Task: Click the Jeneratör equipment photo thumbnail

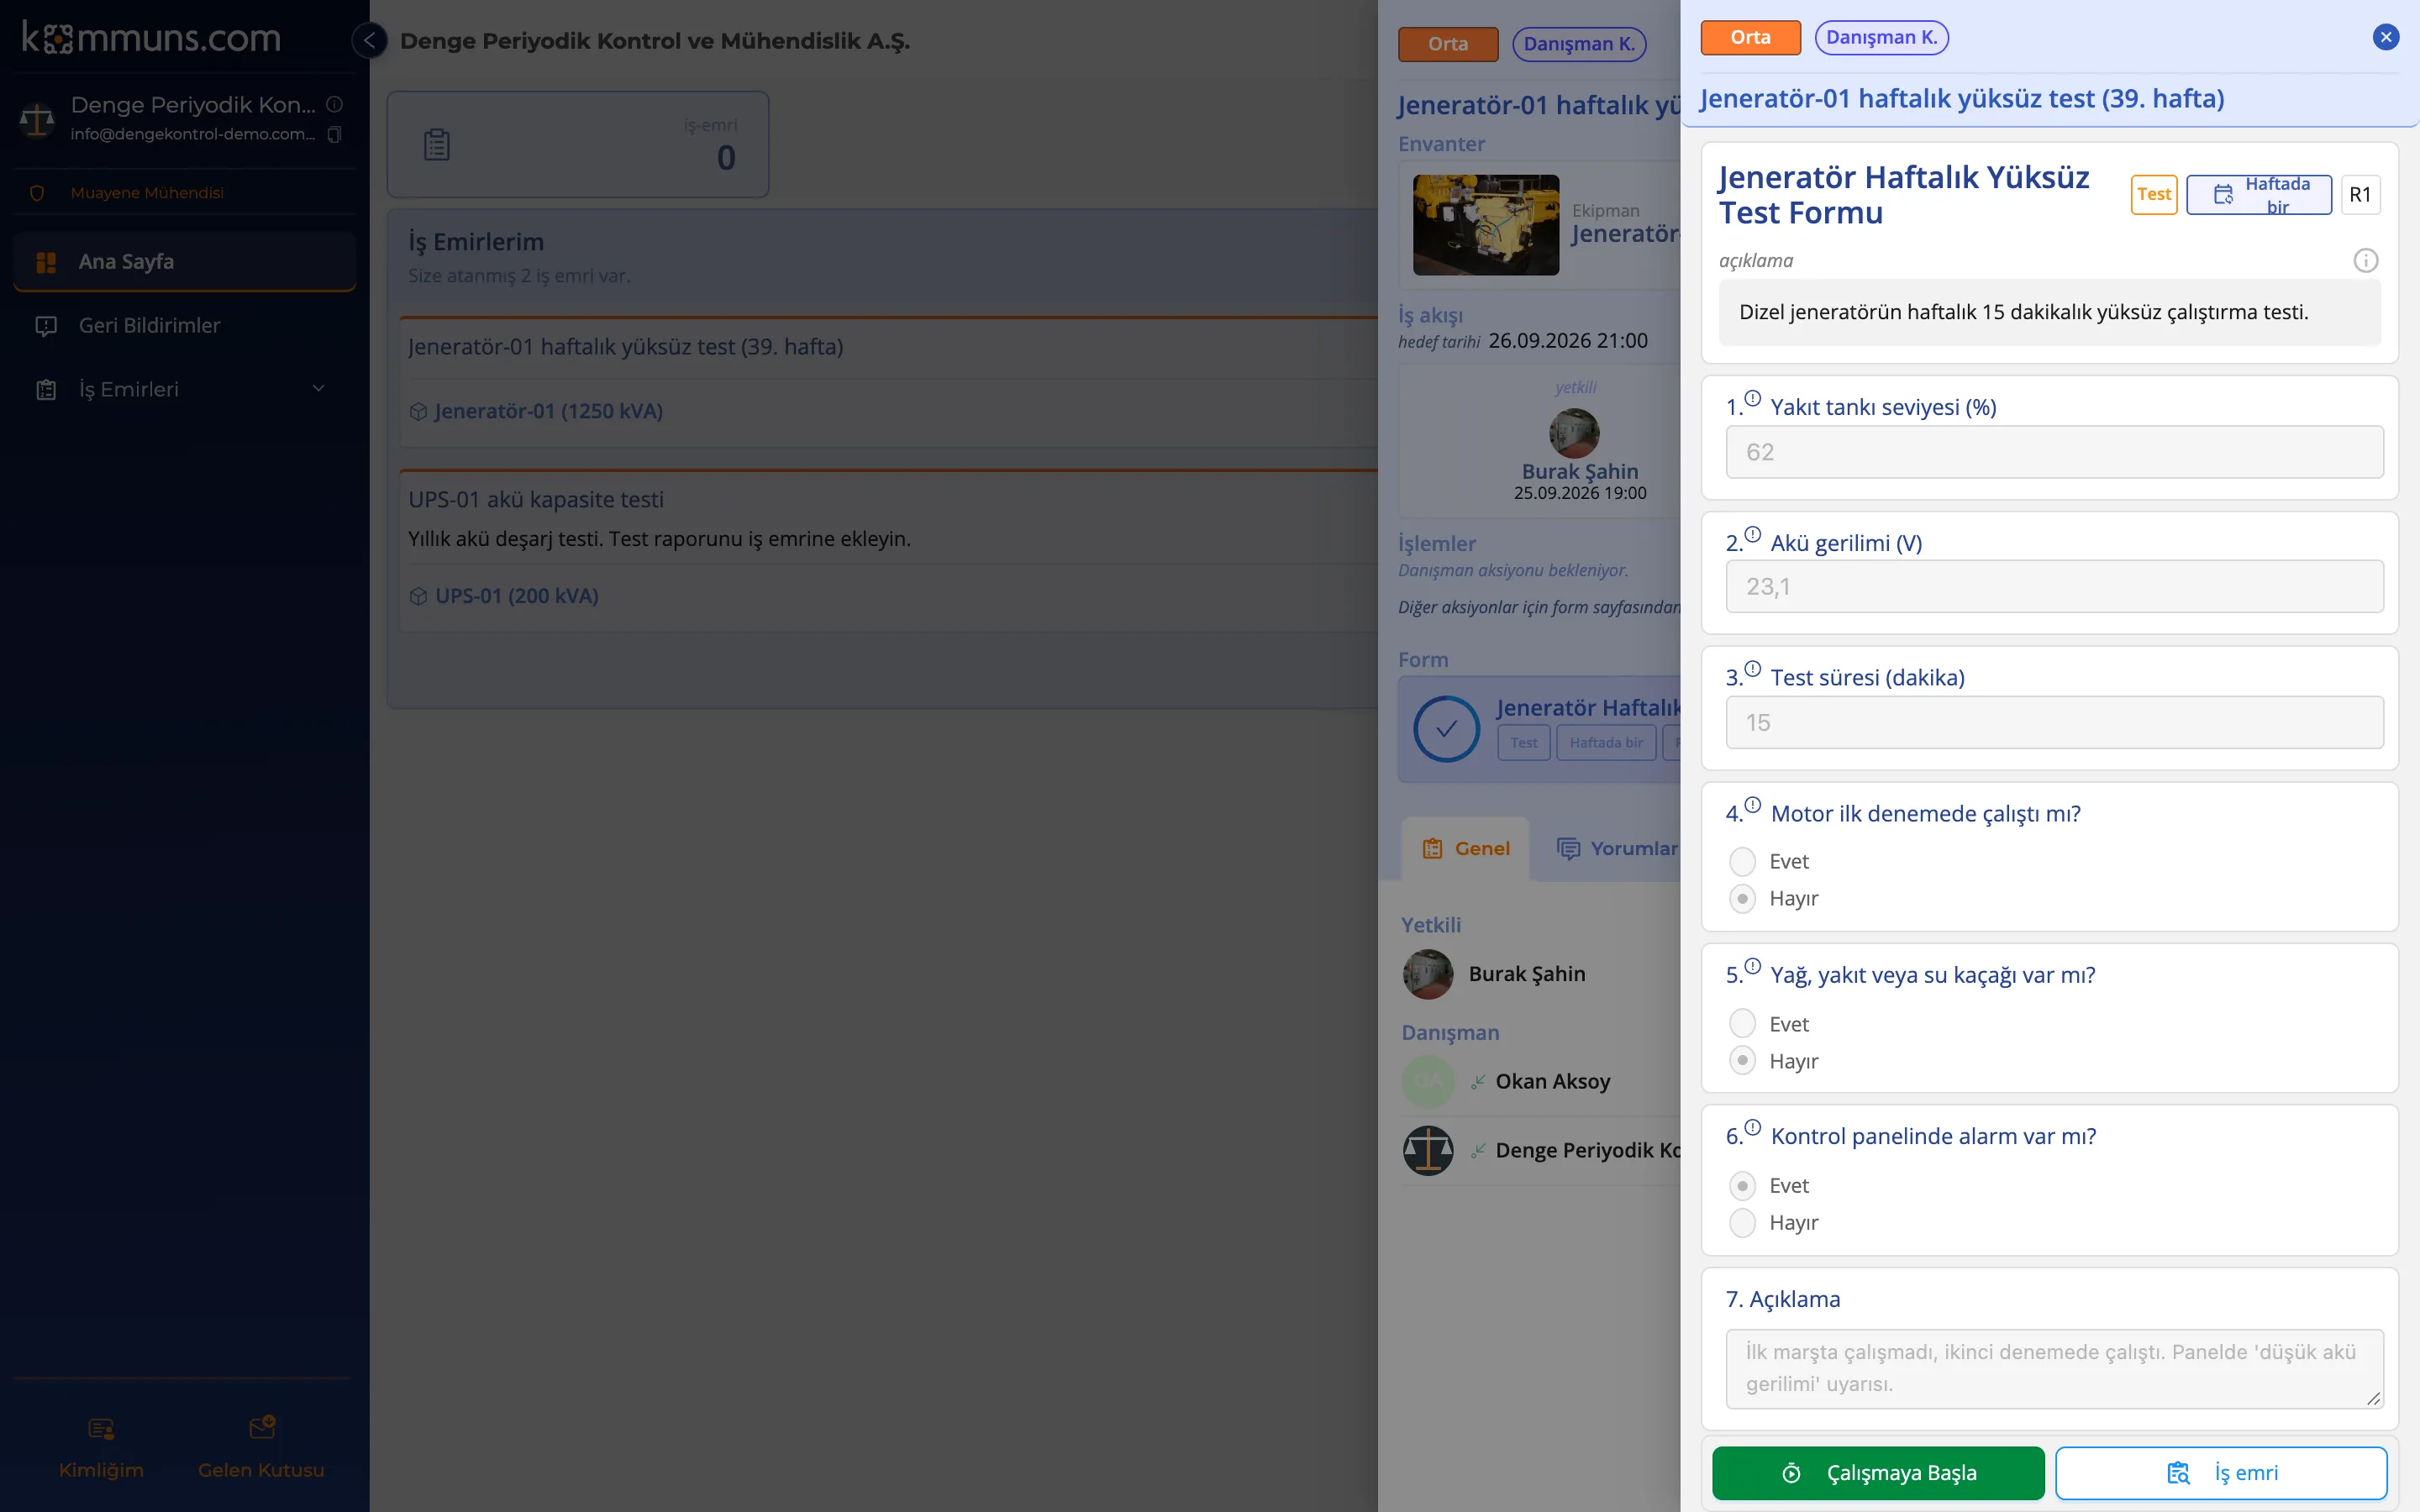Action: click(1485, 225)
